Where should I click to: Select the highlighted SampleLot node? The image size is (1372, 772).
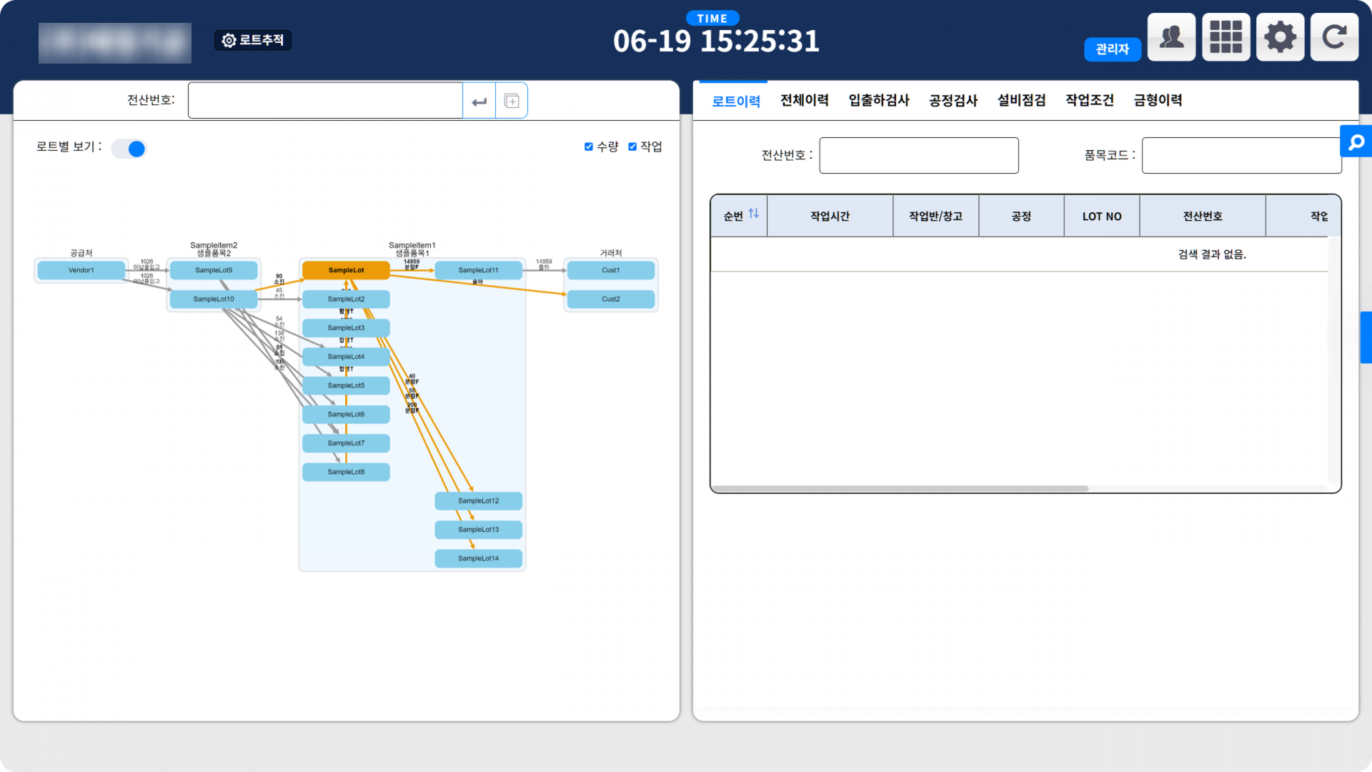pyautogui.click(x=346, y=270)
